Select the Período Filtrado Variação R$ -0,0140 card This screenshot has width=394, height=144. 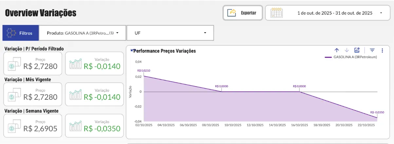point(94,64)
